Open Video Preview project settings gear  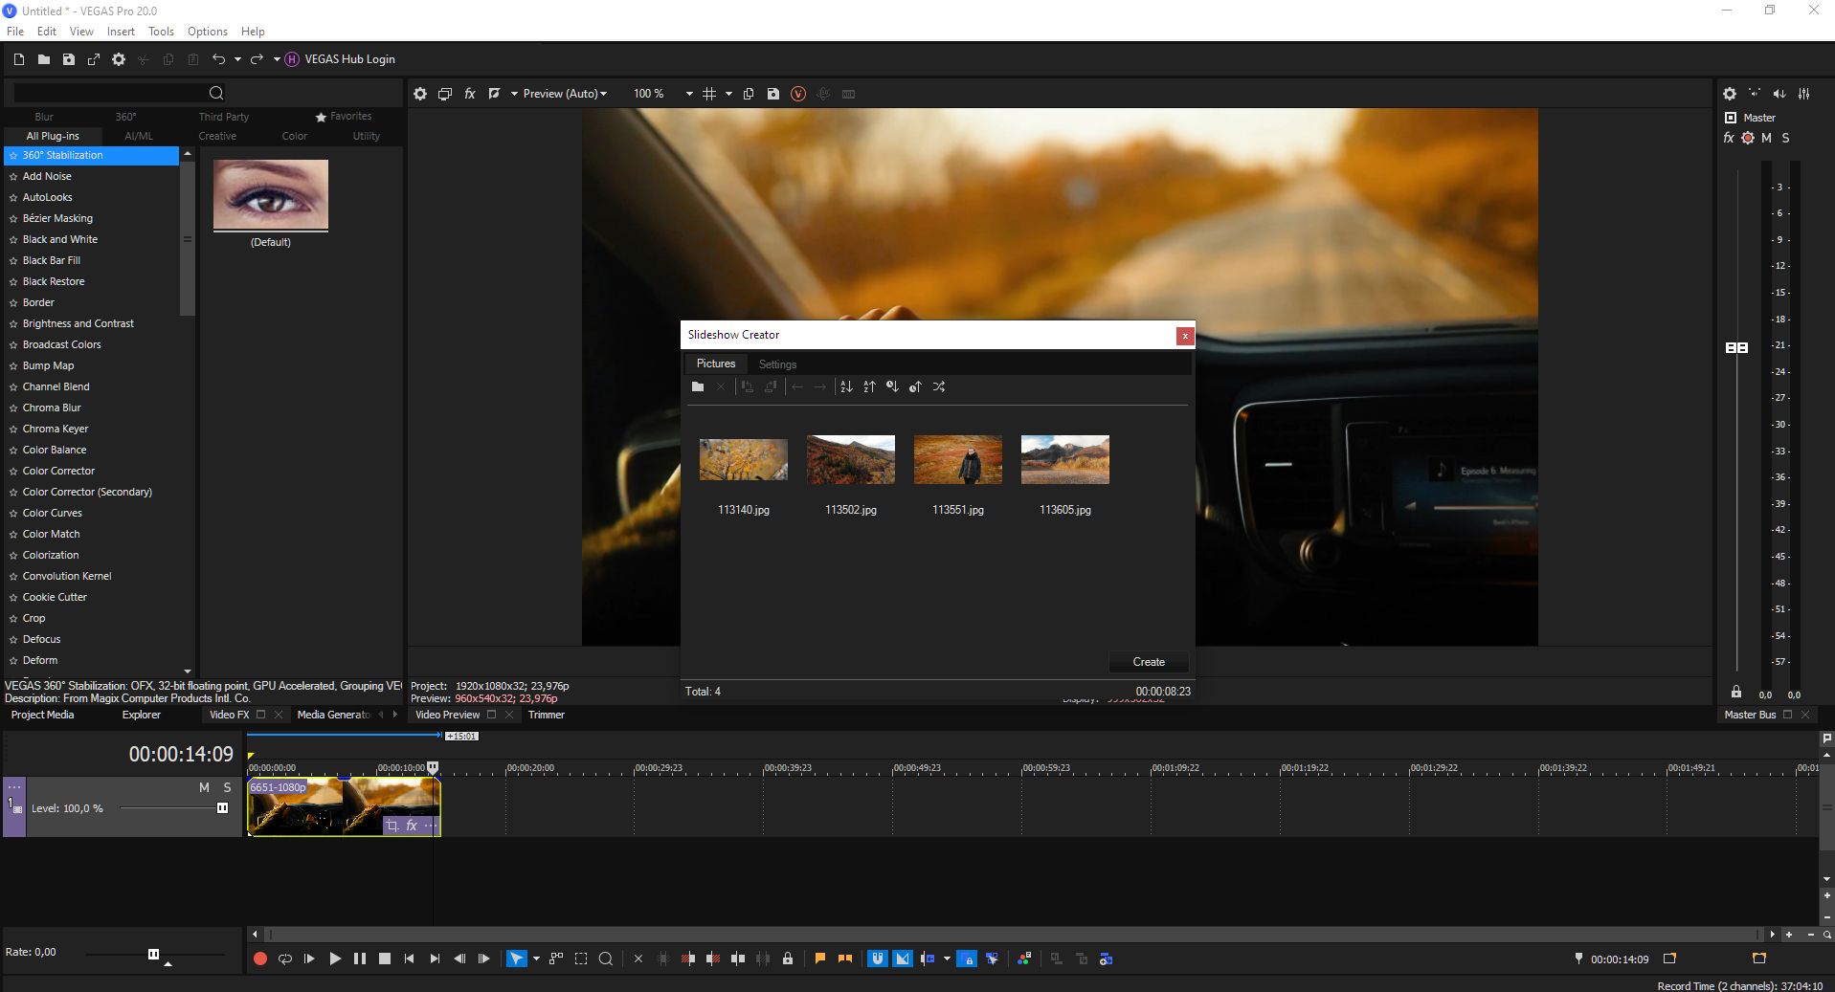pyautogui.click(x=420, y=94)
